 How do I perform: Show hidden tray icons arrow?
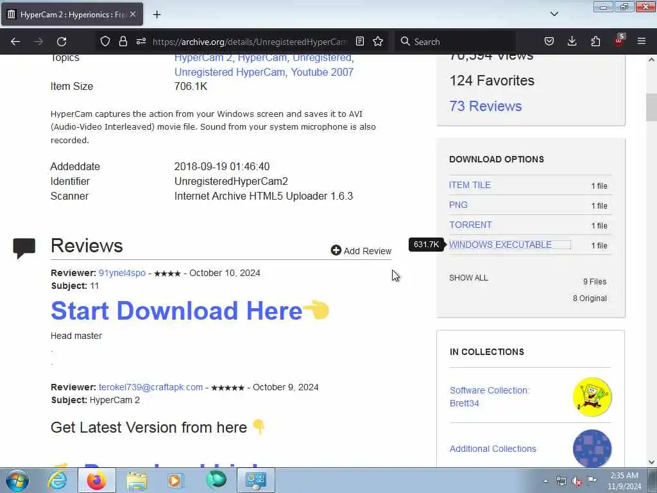[x=545, y=481]
